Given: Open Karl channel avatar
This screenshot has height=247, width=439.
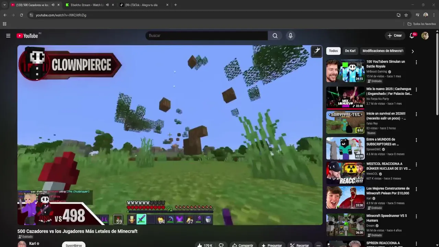Looking at the screenshot, I should [22, 244].
